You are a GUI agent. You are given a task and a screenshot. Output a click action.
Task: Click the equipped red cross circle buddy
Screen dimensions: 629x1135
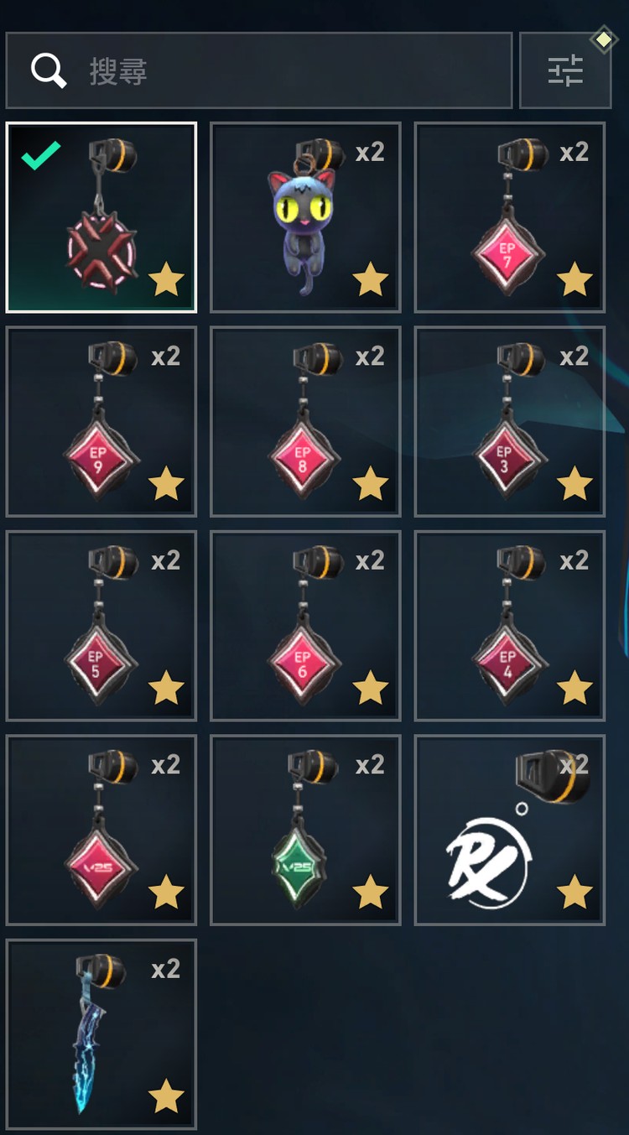101,217
